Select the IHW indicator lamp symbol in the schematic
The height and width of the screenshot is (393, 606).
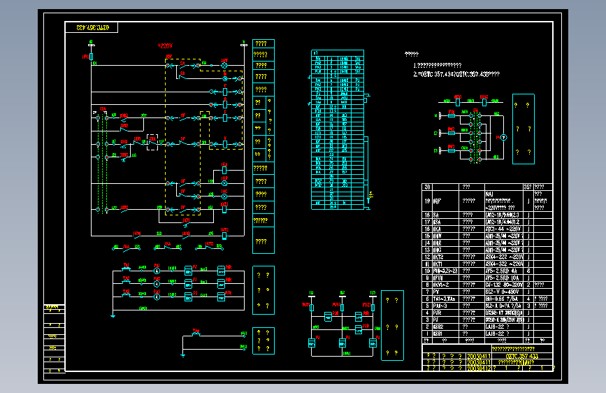(x=224, y=66)
